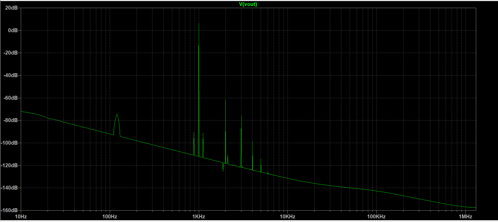The image size is (498, 222).
Task: Click the 10Hz frequency axis label
Action: (21, 217)
